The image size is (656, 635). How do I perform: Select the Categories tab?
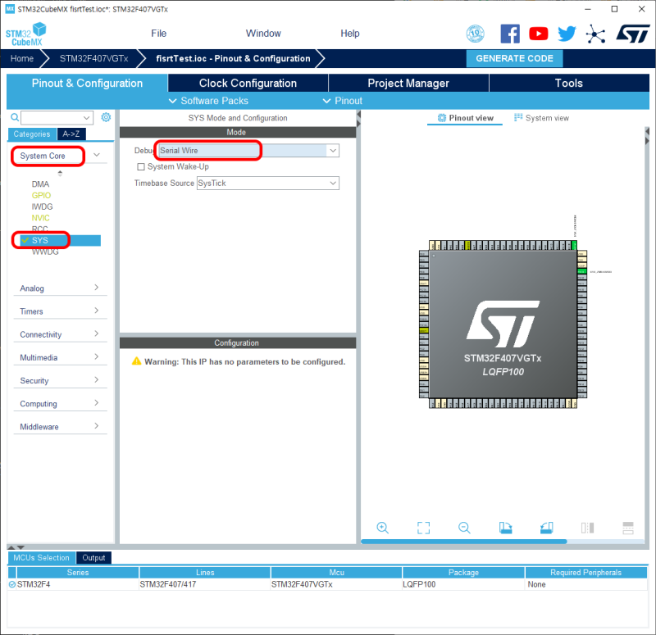(x=32, y=134)
